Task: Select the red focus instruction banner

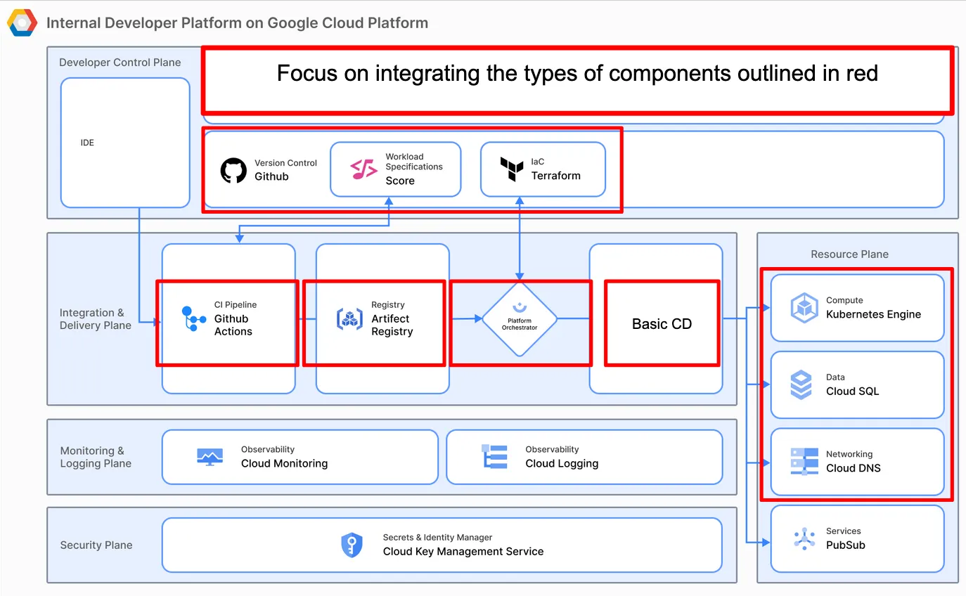Action: (x=577, y=73)
